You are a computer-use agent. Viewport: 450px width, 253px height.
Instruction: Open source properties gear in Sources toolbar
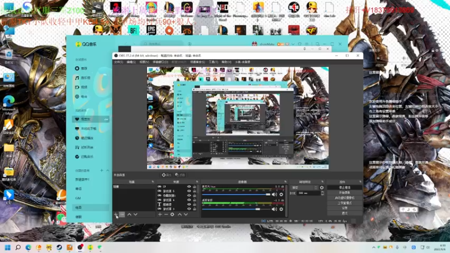[172, 214]
